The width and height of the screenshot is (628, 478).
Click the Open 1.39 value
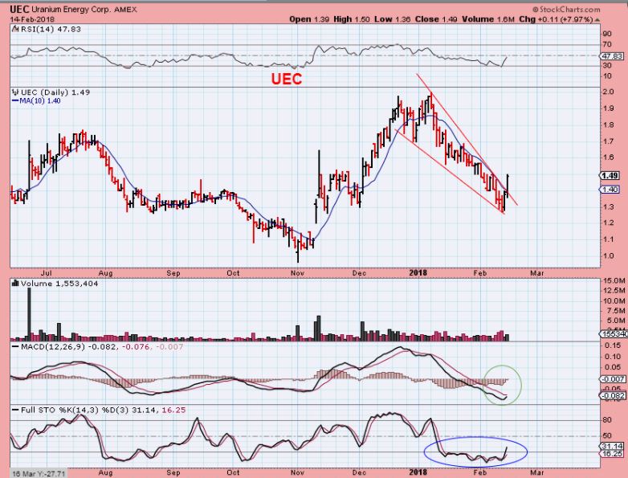[x=309, y=19]
